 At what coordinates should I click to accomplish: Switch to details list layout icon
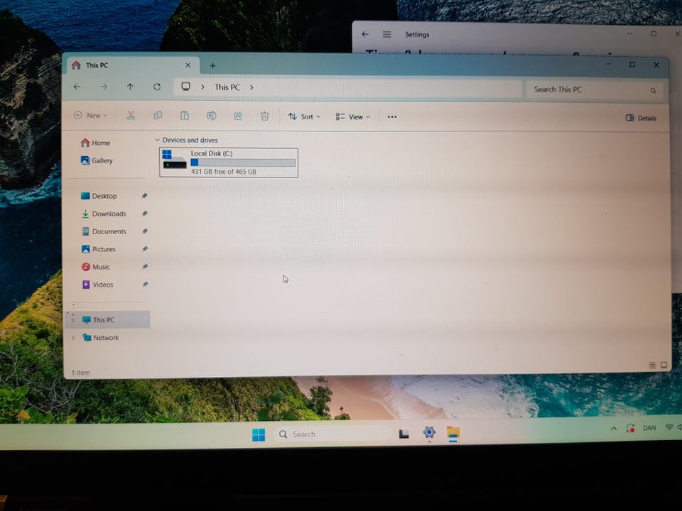tap(652, 365)
